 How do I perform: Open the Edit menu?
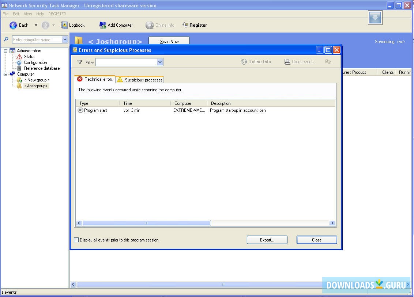point(16,14)
